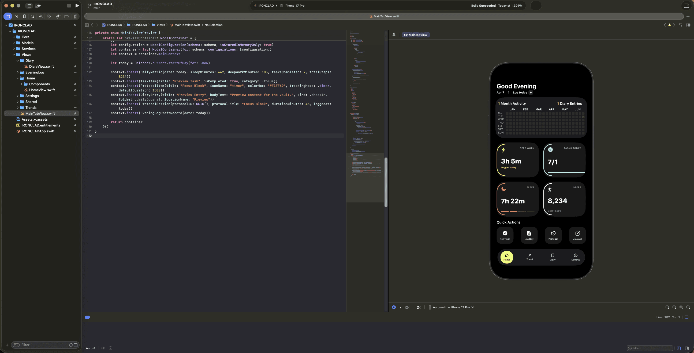Toggle the inspector panel at top right

coord(686,6)
